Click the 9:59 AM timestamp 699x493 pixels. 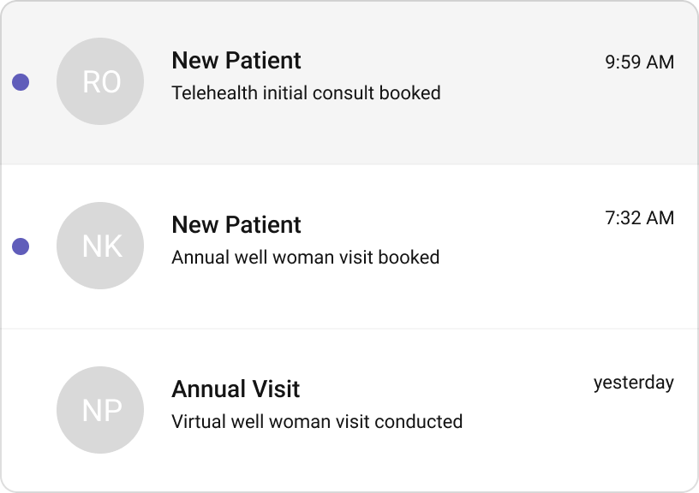coord(639,61)
